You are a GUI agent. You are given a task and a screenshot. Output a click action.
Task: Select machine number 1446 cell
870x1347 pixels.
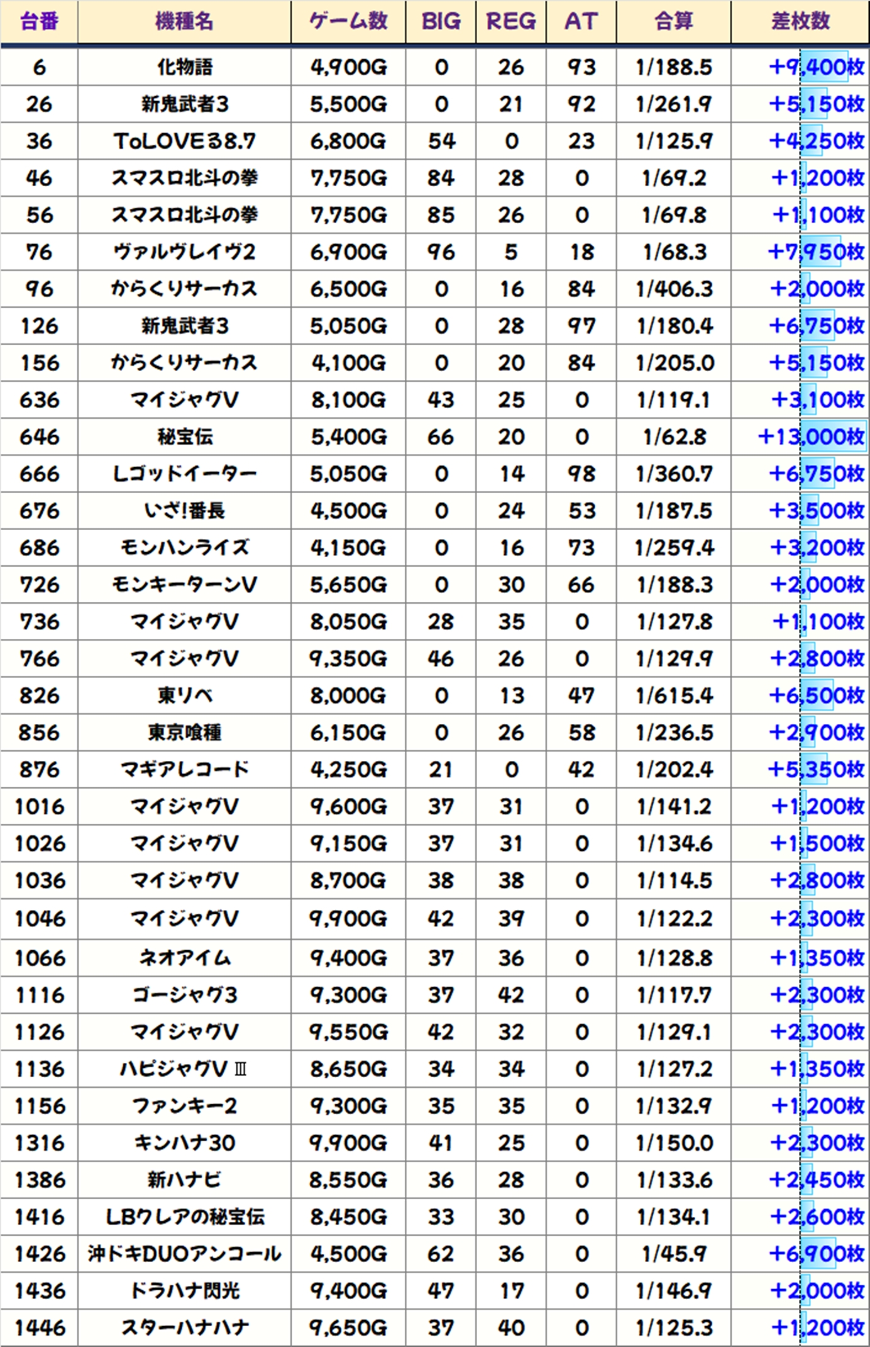(39, 1328)
